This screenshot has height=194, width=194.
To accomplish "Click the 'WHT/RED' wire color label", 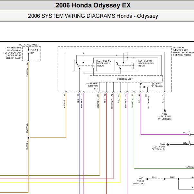I will 112,104.
